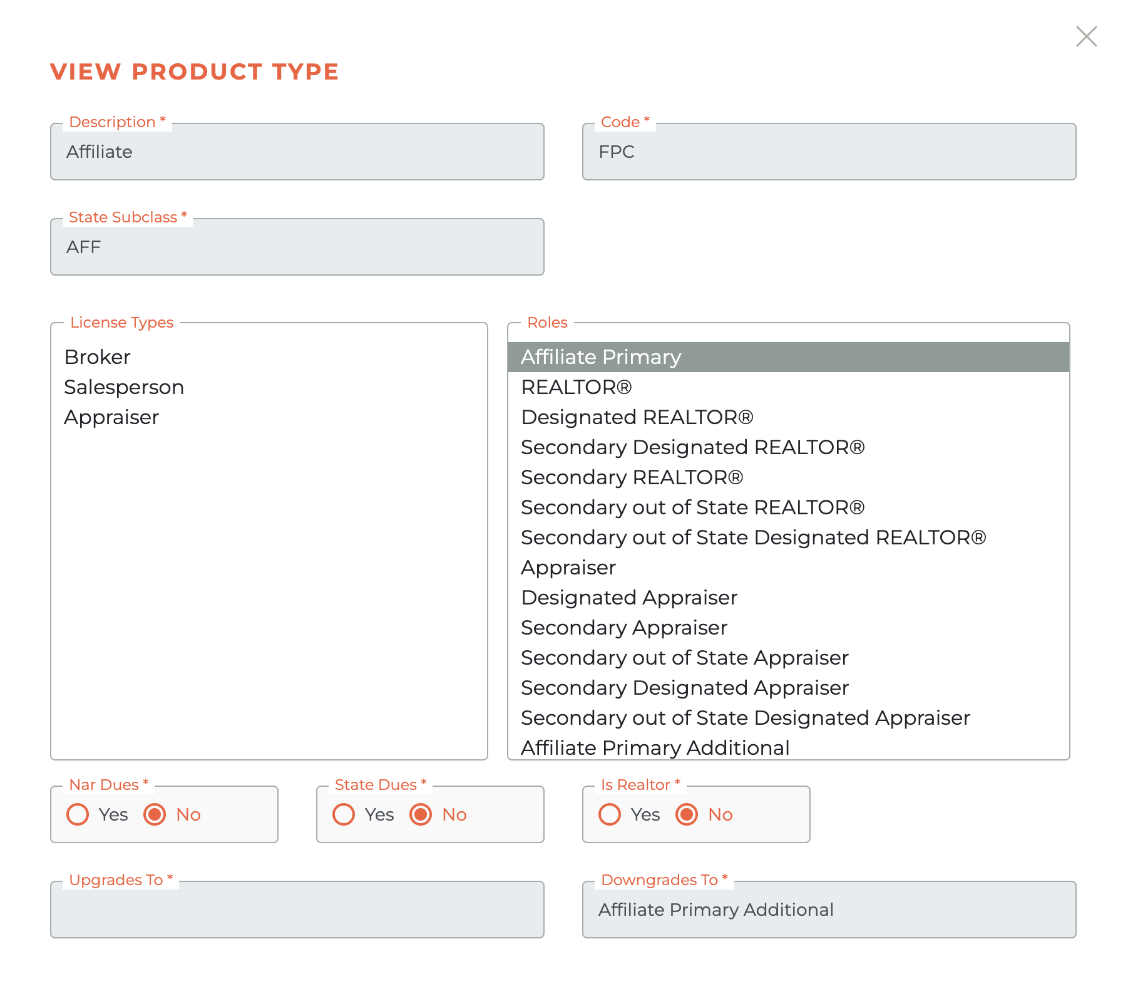Set Is Realtor to No
This screenshot has width=1123, height=981.
point(687,814)
